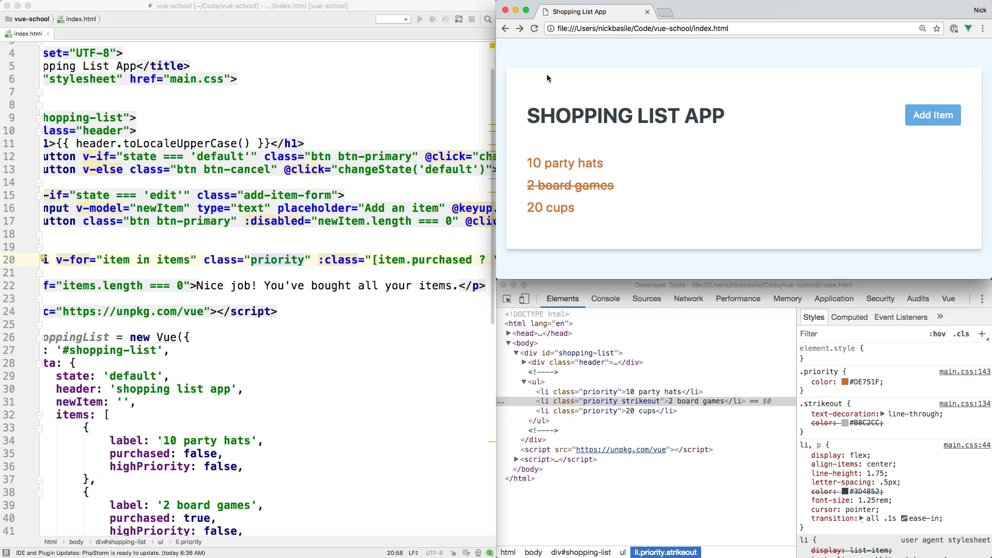Expand the head element node

coord(508,333)
